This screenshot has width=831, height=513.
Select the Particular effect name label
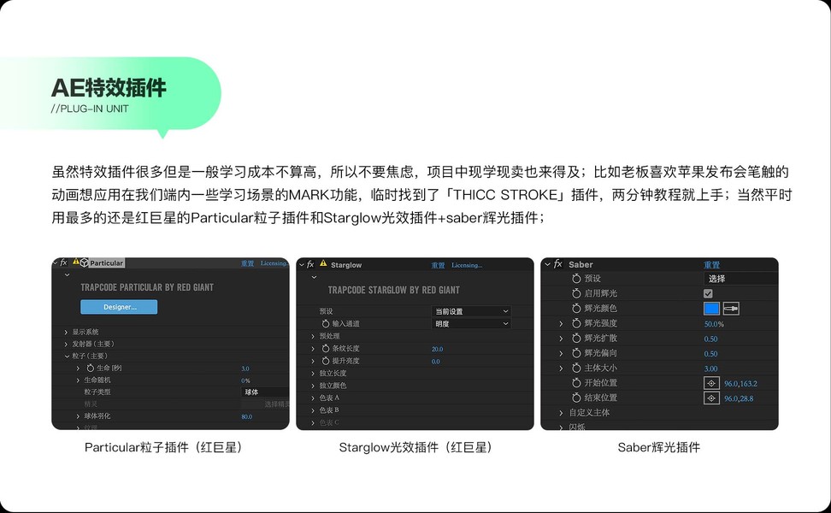pyautogui.click(x=107, y=262)
